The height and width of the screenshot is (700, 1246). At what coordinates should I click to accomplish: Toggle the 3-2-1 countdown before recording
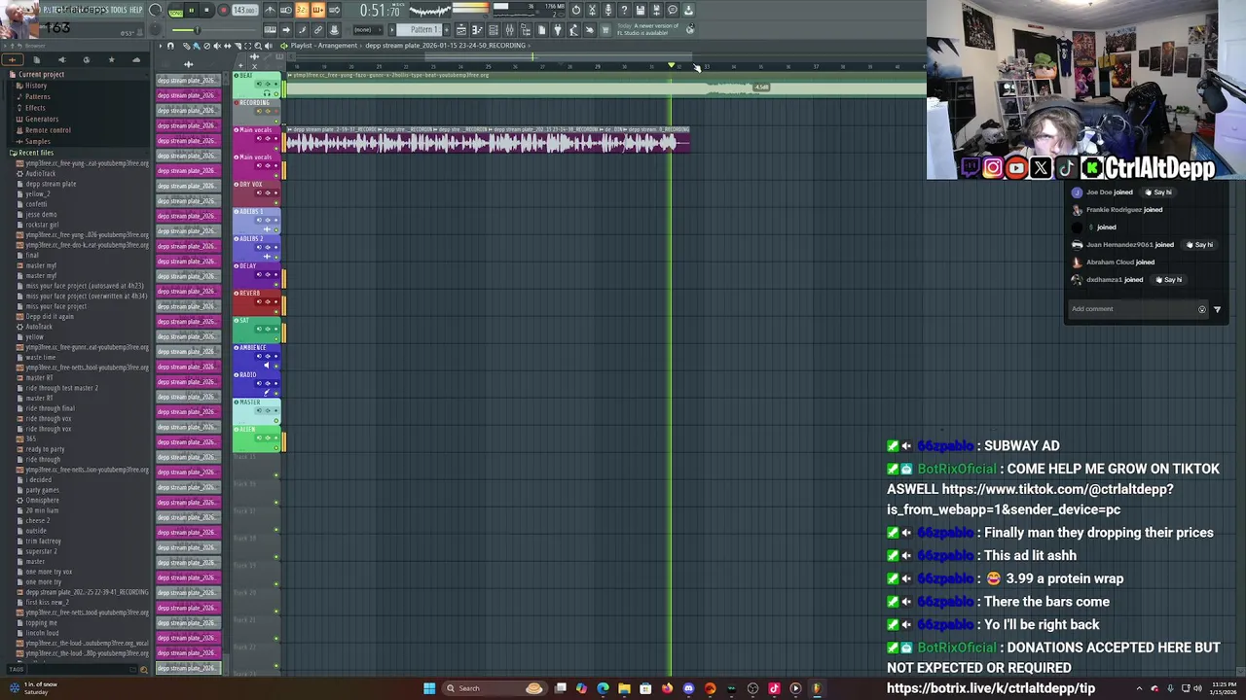302,10
